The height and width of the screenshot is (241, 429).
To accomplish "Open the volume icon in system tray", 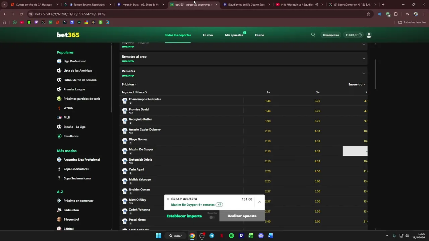I will click(x=407, y=236).
